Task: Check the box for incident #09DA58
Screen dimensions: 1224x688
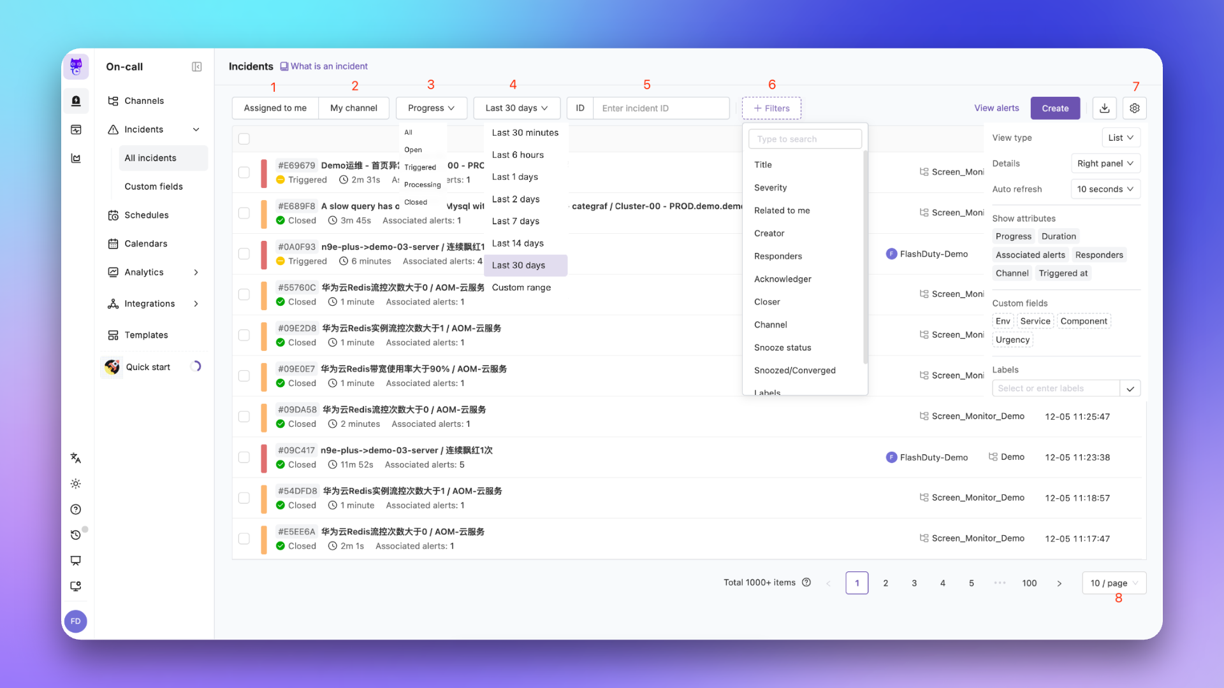Action: [244, 417]
